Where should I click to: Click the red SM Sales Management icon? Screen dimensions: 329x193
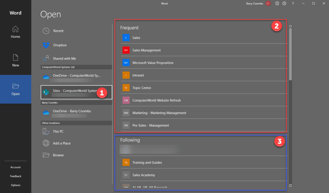pos(126,50)
